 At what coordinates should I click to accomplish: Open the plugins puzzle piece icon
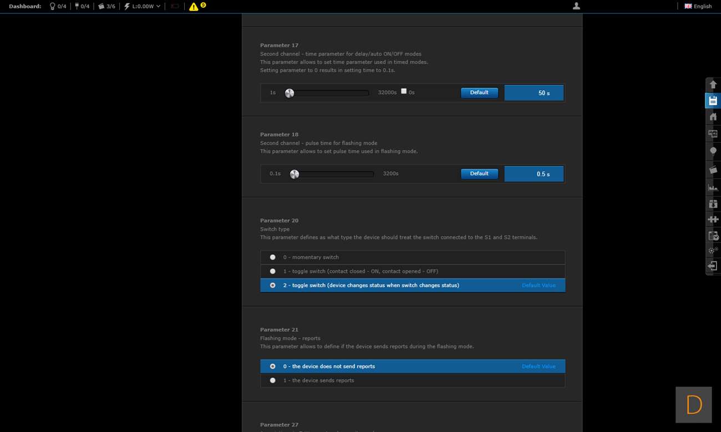(x=713, y=219)
